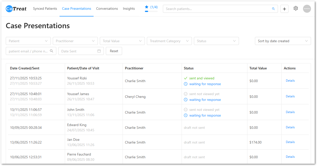Open the Patient filter dropdown
The width and height of the screenshot is (317, 166).
[28, 41]
